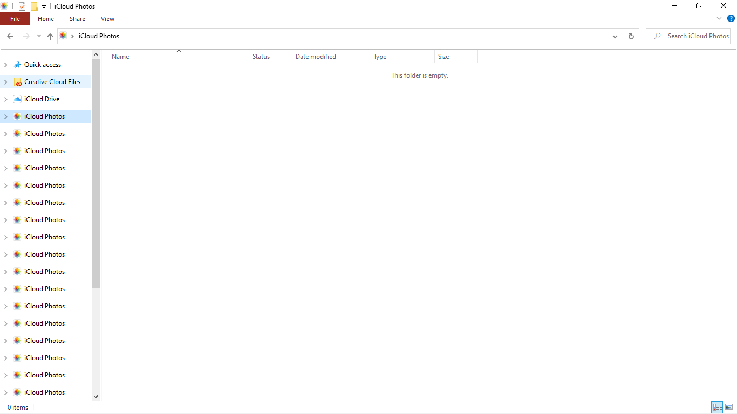Open the File tab
Screen dimensions: 737x414
tap(15, 19)
